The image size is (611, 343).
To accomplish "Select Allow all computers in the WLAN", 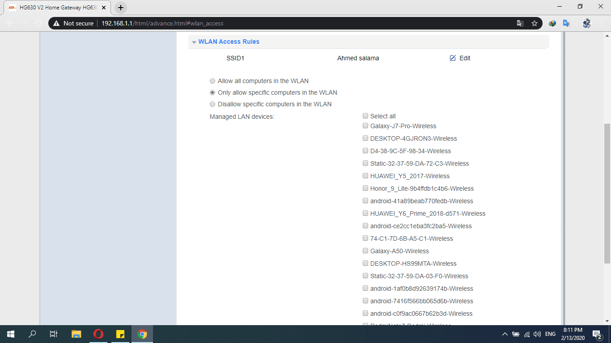I will 212,81.
